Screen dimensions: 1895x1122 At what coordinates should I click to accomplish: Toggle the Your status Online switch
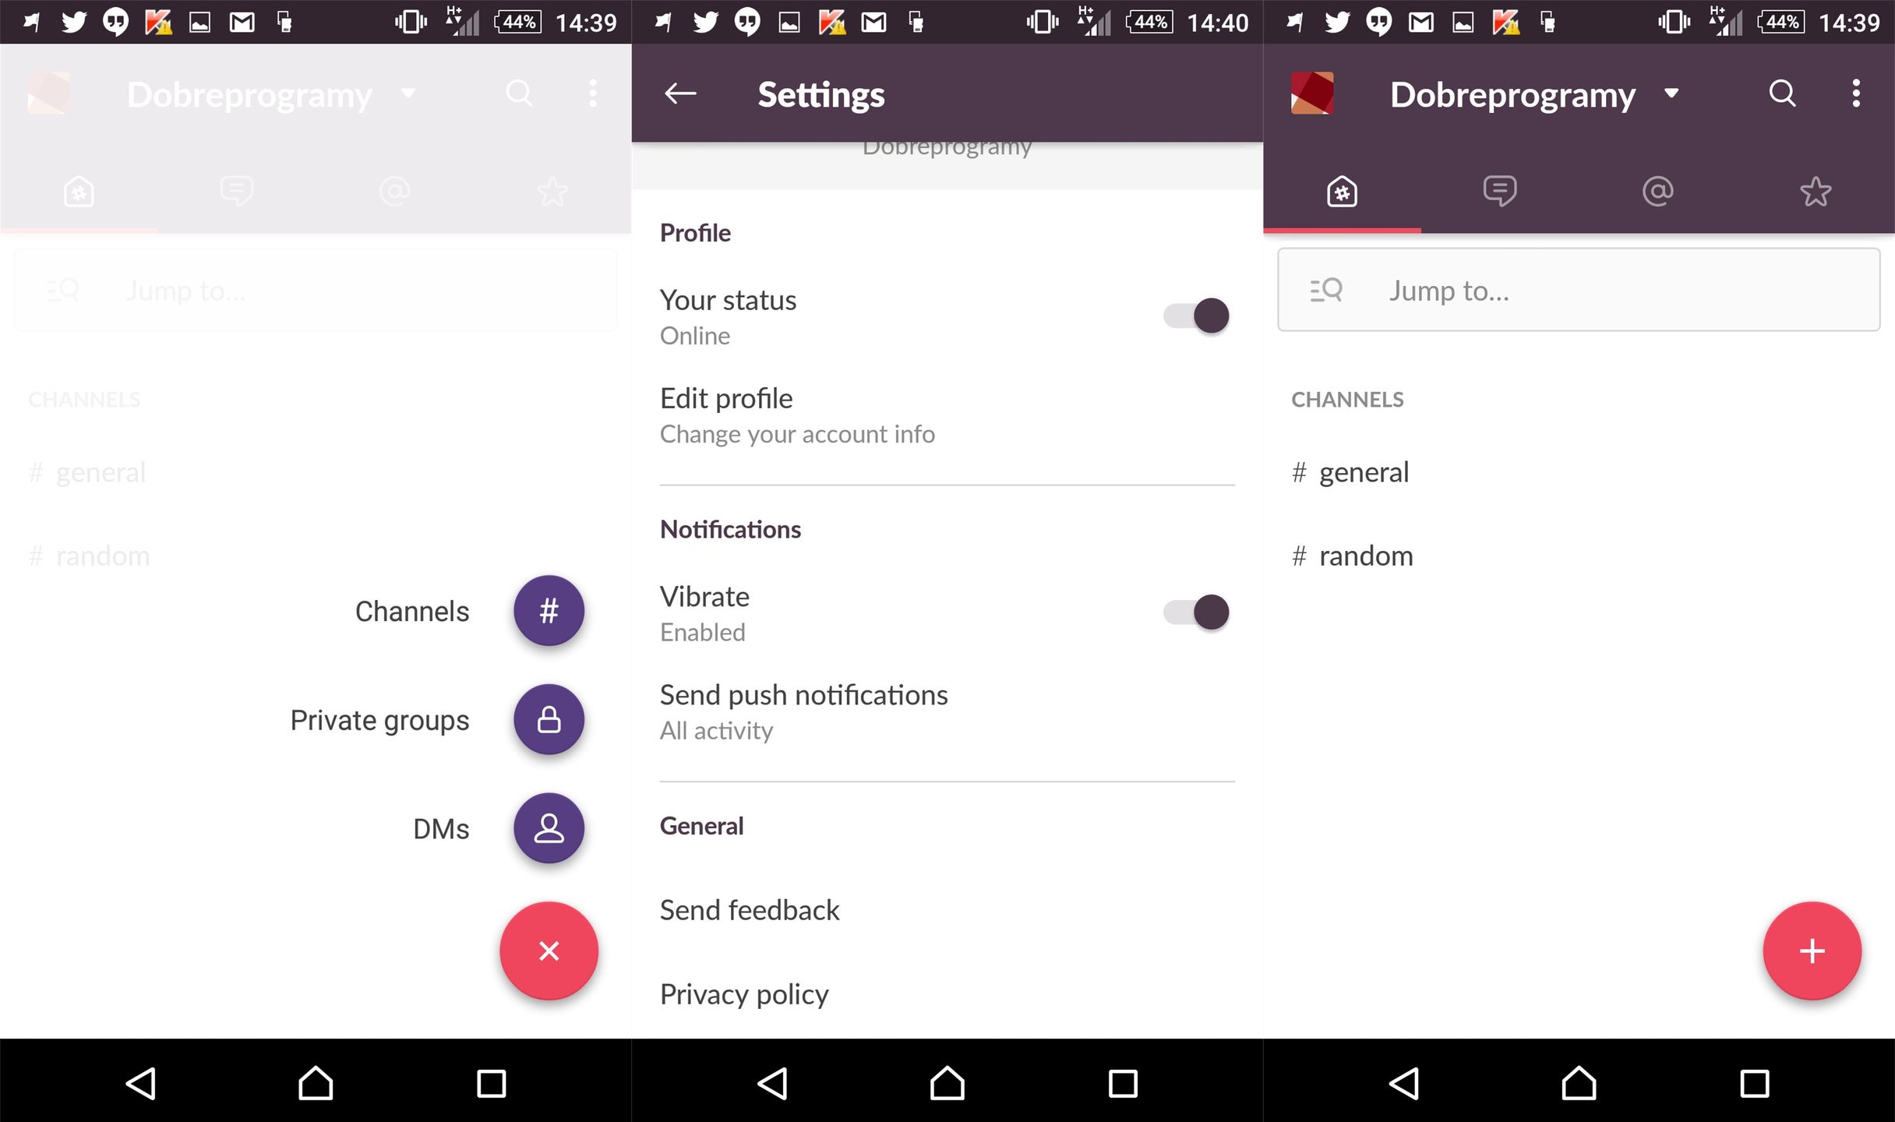(1196, 316)
